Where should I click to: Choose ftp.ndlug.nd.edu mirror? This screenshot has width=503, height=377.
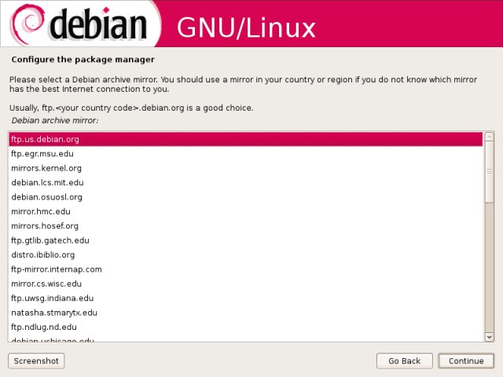(x=44, y=327)
